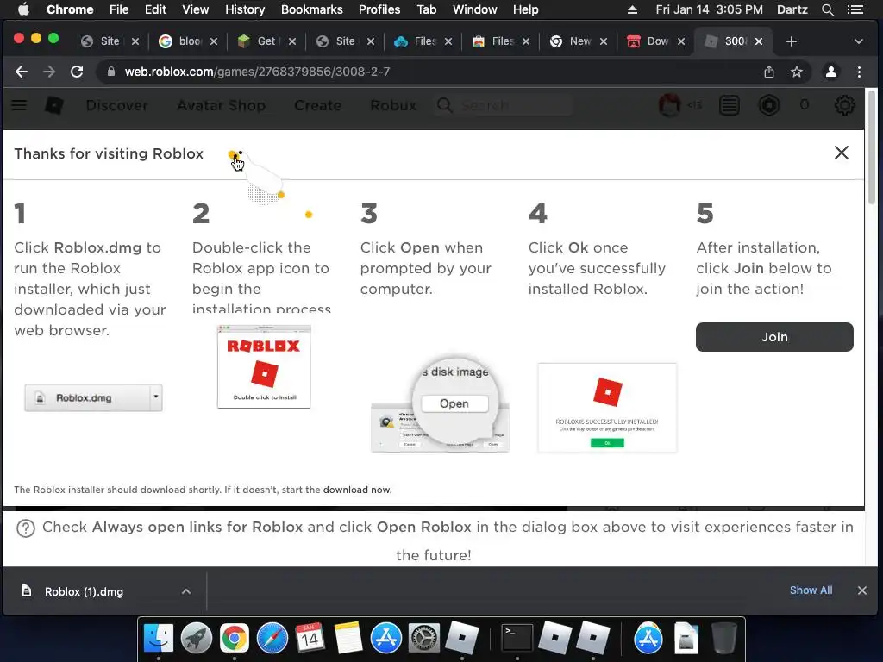Open the History menu
This screenshot has width=883, height=662.
pos(245,9)
